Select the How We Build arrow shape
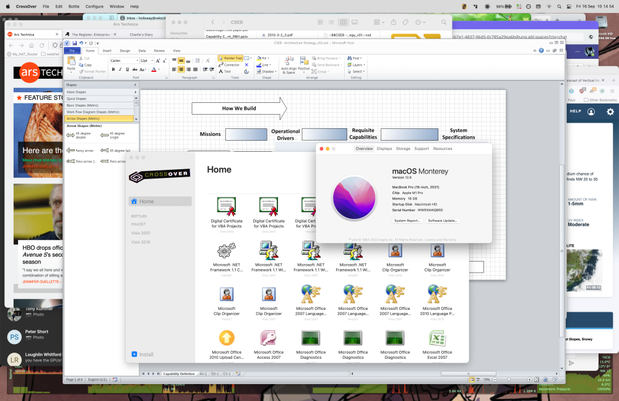 (x=239, y=108)
